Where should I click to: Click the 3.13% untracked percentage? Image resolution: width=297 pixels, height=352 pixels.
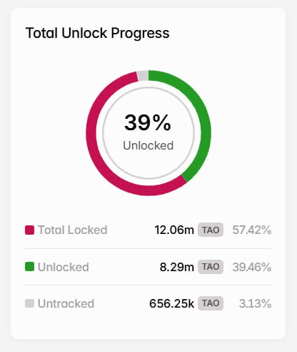coord(255,303)
